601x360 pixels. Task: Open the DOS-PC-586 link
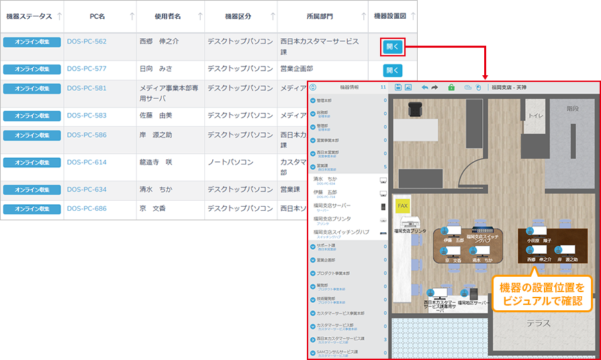tap(87, 135)
